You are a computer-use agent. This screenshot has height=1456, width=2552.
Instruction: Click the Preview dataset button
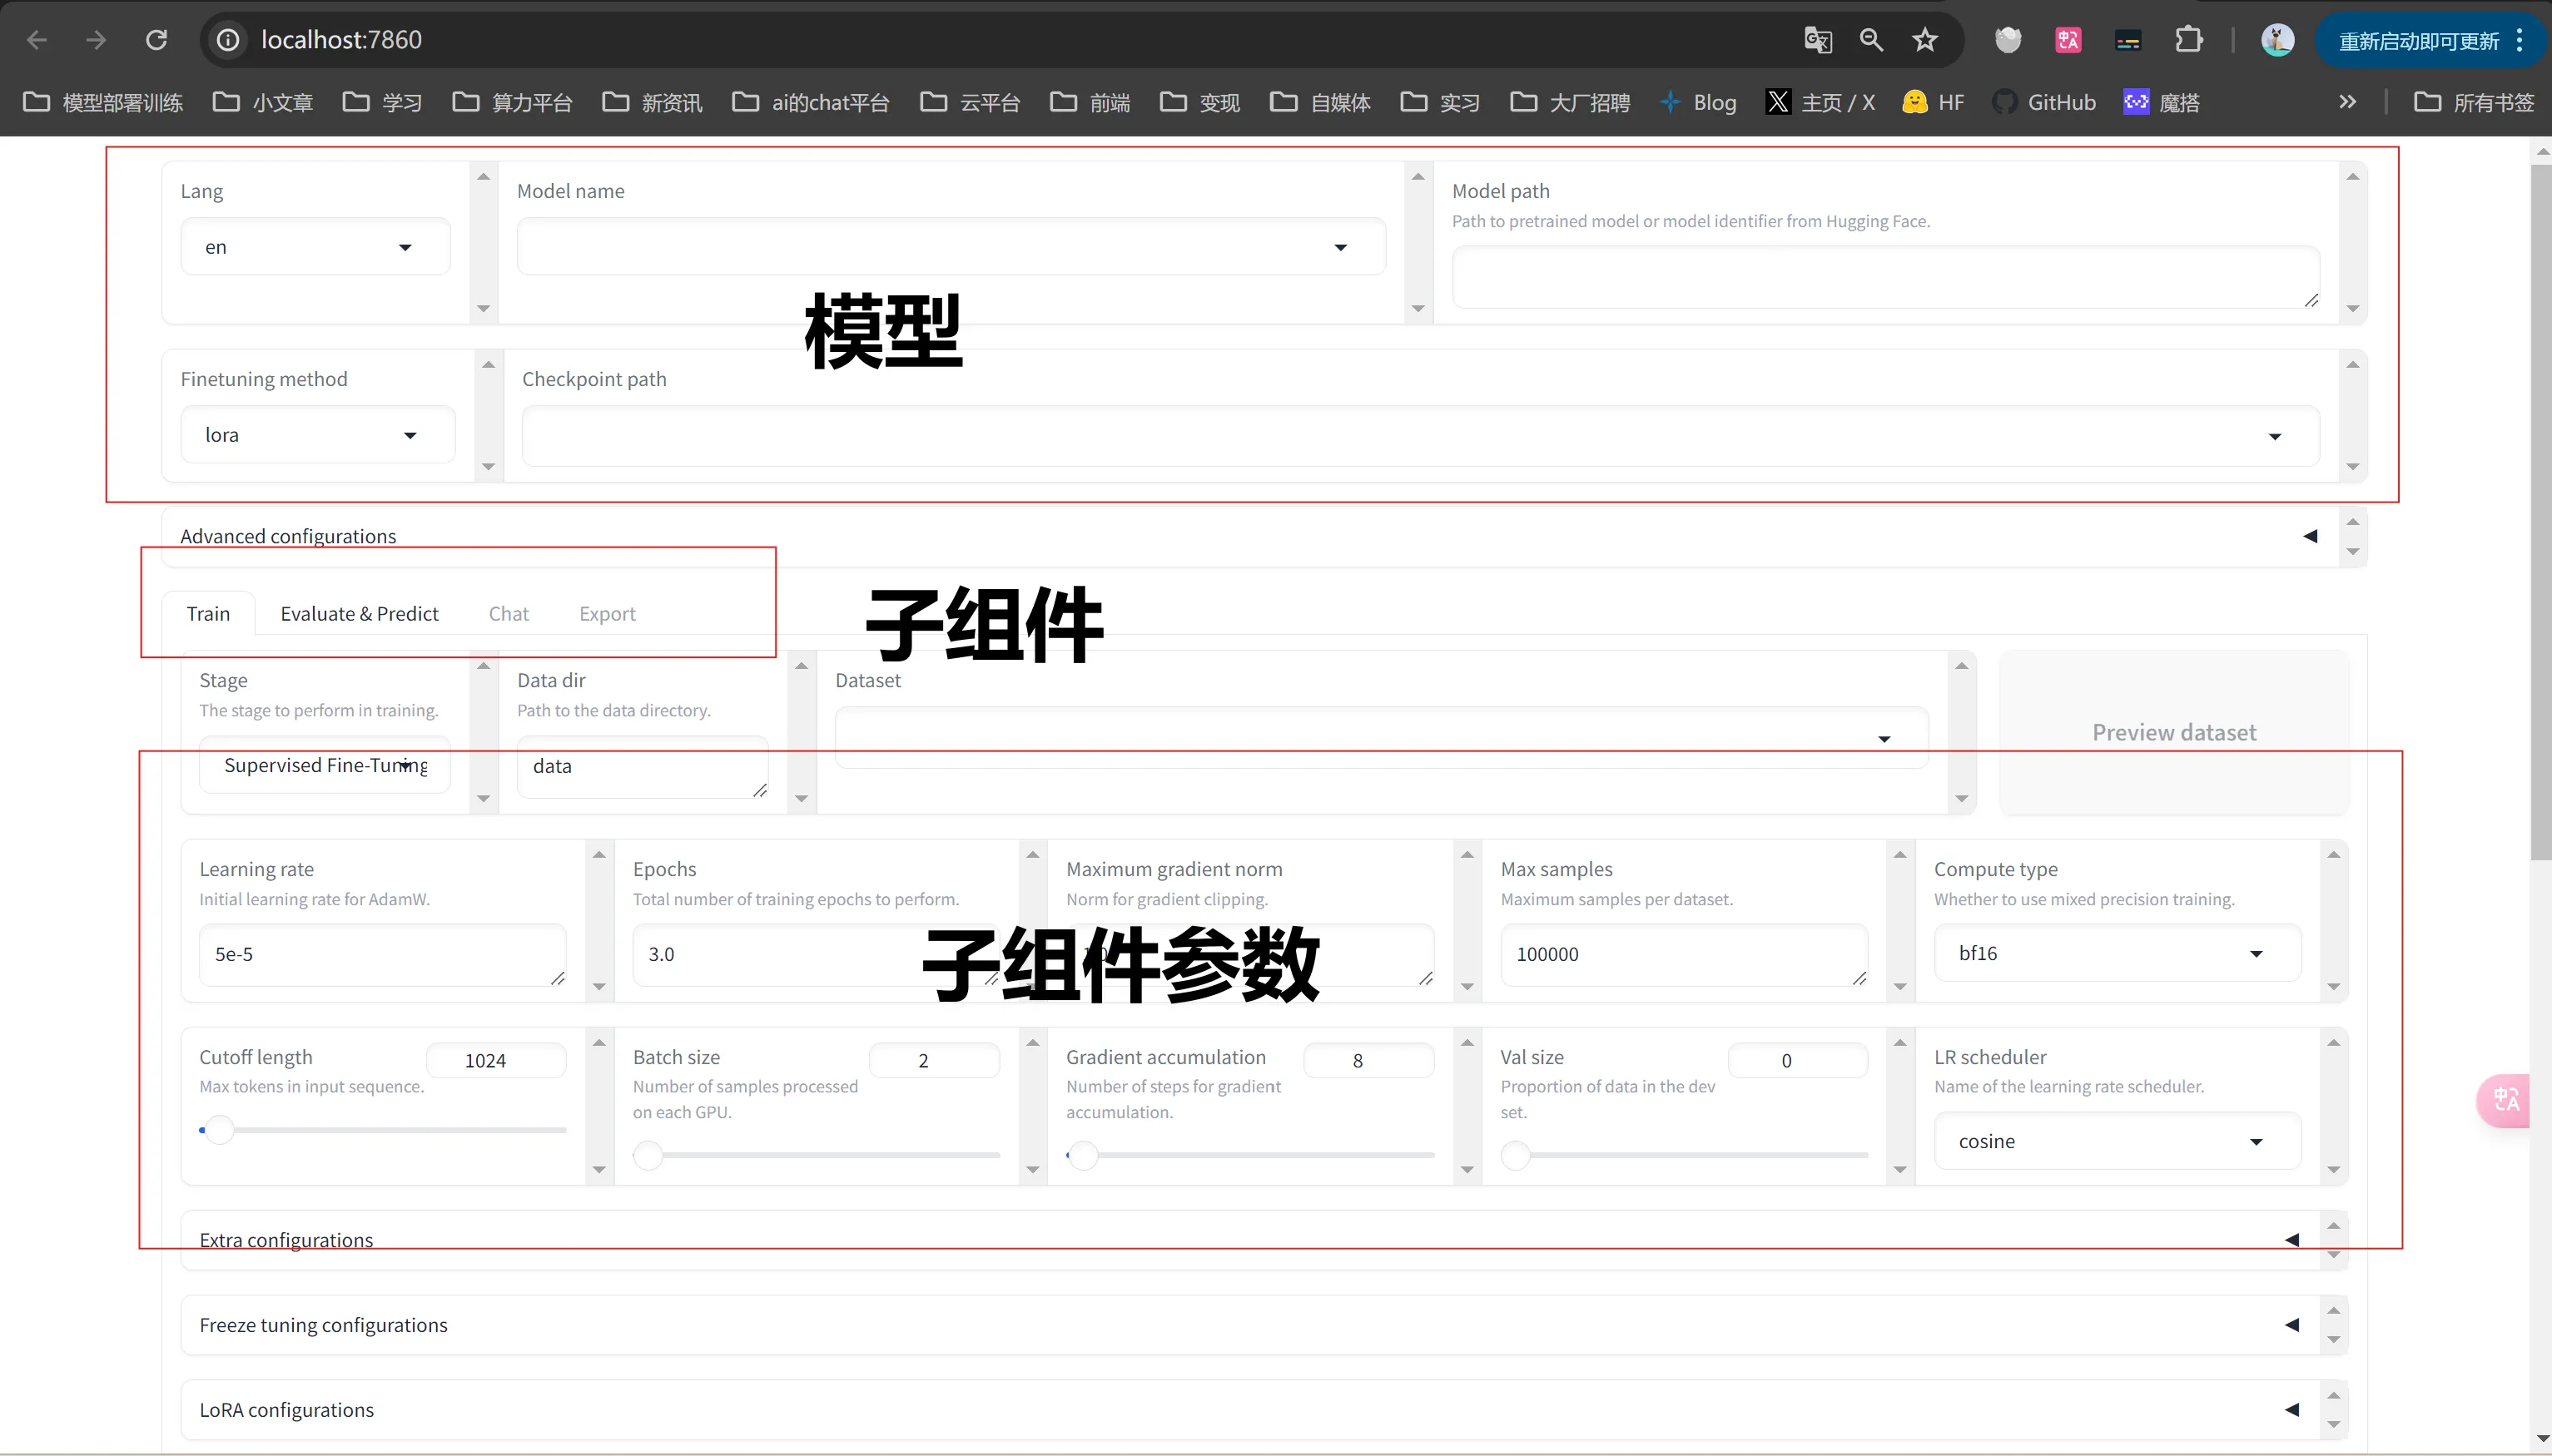(x=2174, y=732)
